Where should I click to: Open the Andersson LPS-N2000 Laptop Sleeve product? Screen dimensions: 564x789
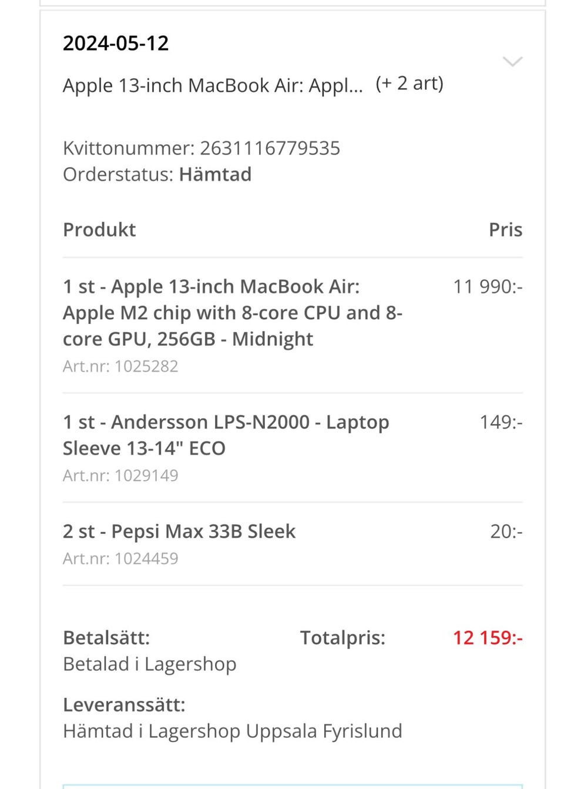(226, 435)
